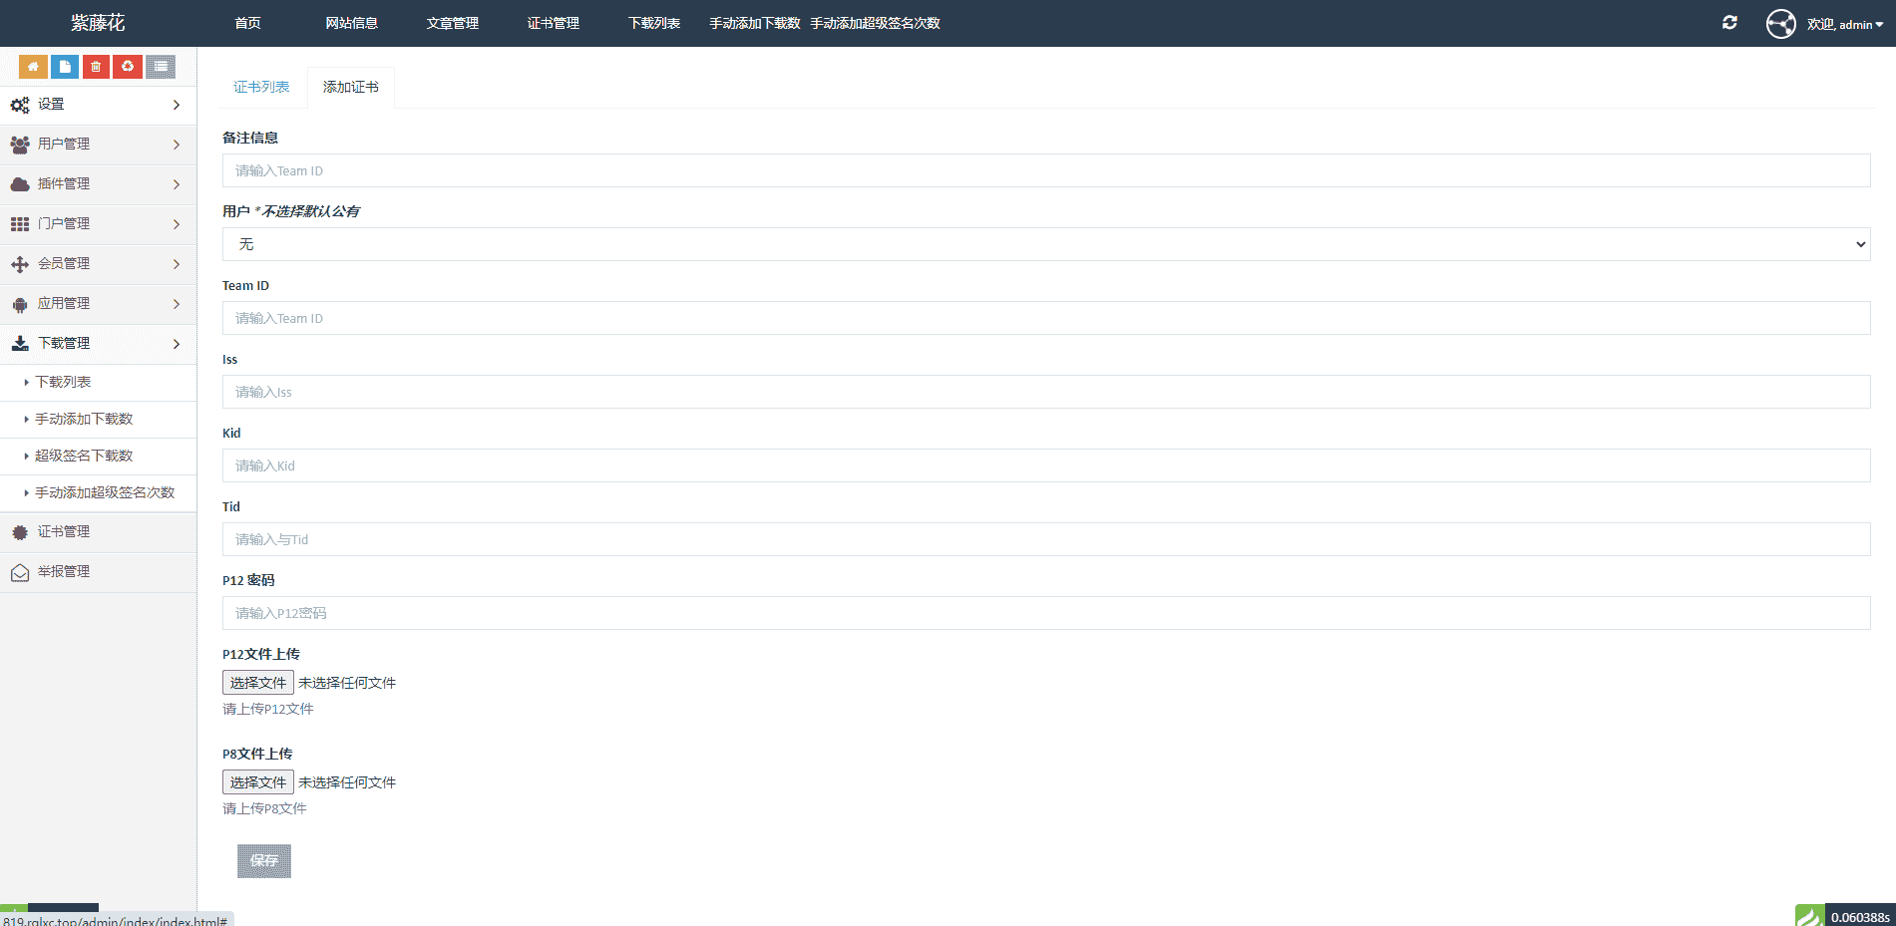1896x926 pixels.
Task: Click the blue document shortcut icon
Action: (65, 67)
